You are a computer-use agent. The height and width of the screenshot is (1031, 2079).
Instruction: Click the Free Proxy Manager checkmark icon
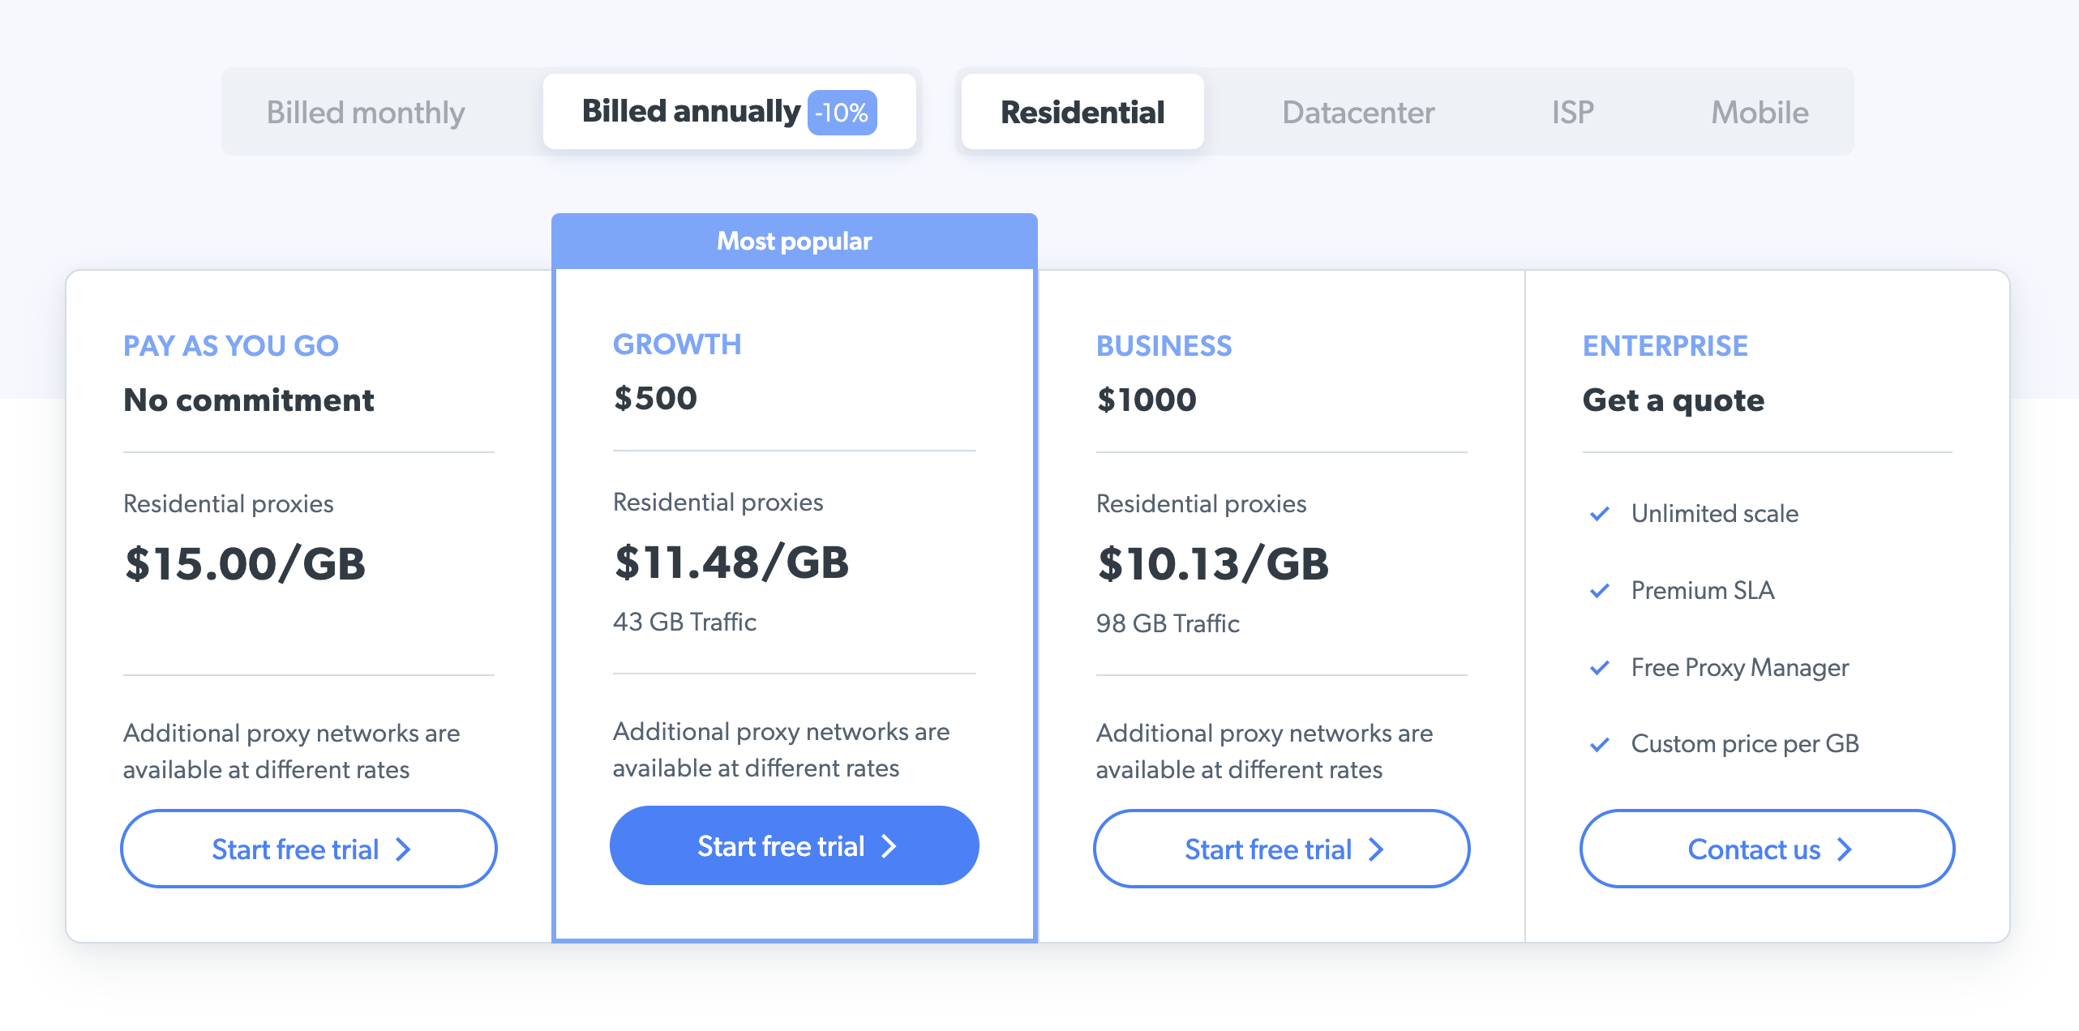tap(1600, 668)
